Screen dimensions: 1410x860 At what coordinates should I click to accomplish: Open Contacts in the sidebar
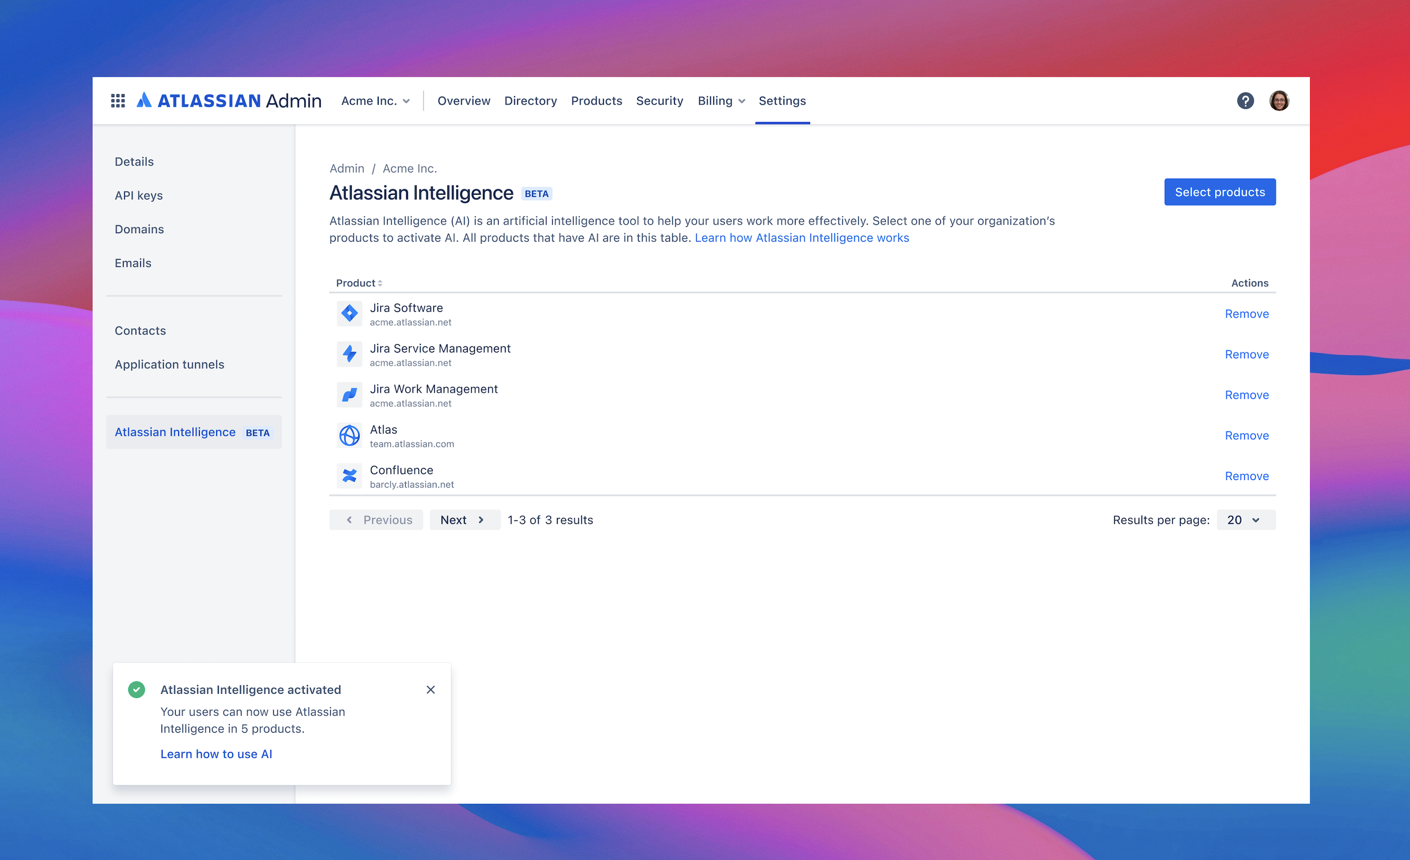[140, 330]
